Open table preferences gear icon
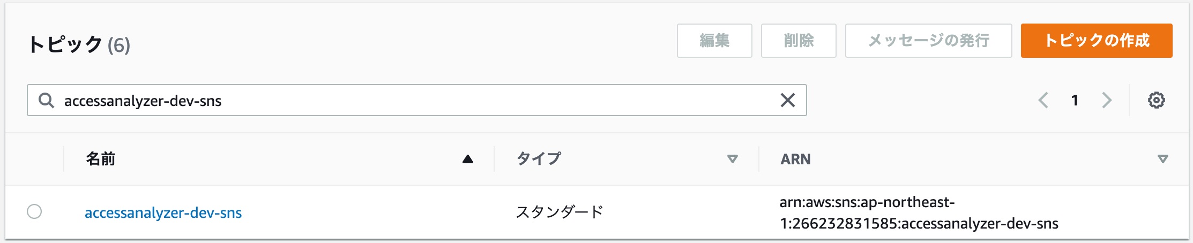Viewport: 1193px width, 243px height. point(1157,100)
